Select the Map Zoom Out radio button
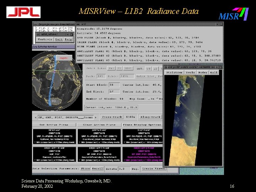 coord(158,99)
